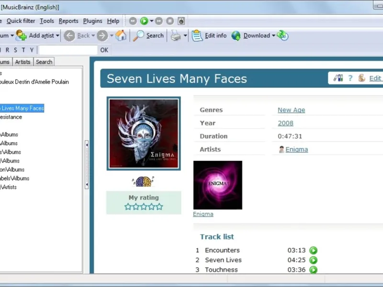Click the Download globe button

coord(250,35)
